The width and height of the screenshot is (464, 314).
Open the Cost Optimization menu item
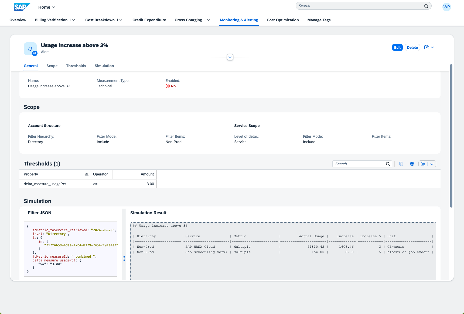point(282,20)
